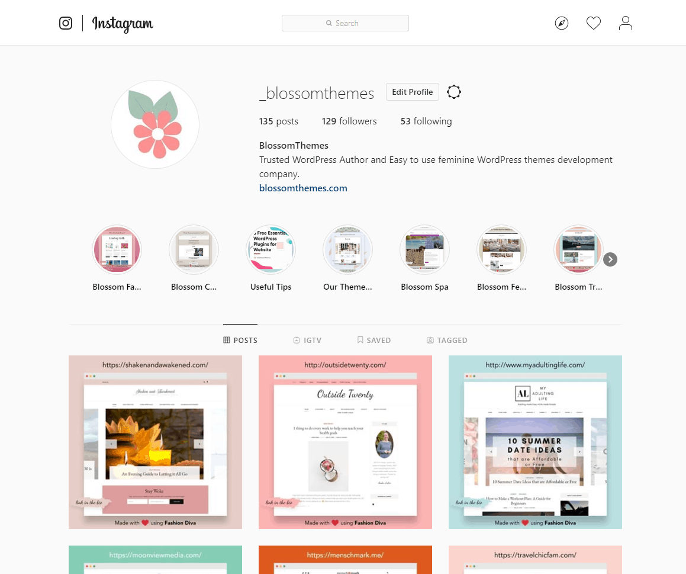View the 129 followers list
The image size is (686, 574).
tap(349, 121)
